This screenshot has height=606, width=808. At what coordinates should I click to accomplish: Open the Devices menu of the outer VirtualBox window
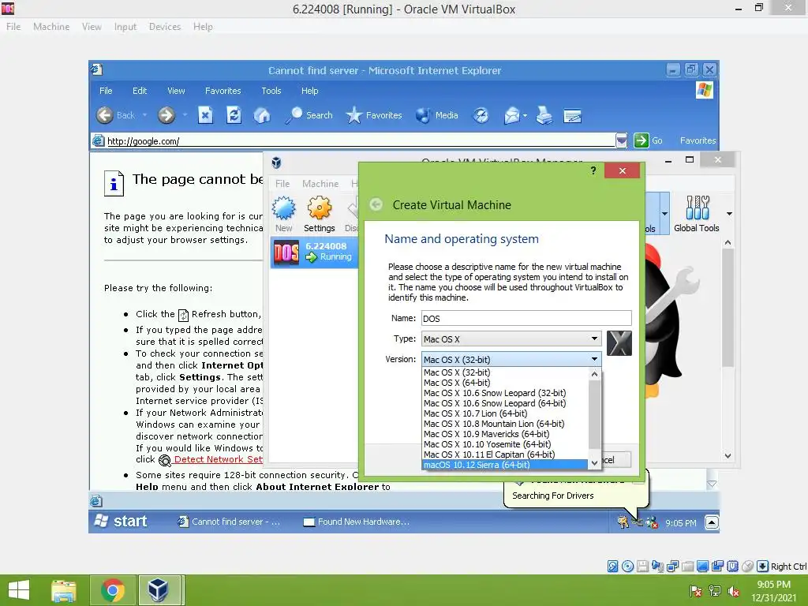(165, 27)
